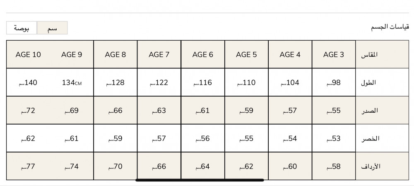Click the الصدر row label
Image resolution: width=414 pixels, height=186 pixels.
pos(382,111)
